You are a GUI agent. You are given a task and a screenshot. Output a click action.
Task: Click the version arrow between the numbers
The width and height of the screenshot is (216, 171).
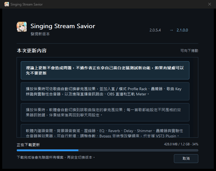[x=171, y=30]
